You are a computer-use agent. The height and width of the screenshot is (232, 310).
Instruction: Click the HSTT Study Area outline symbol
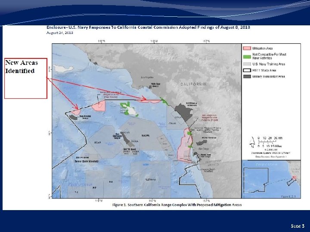(247, 70)
